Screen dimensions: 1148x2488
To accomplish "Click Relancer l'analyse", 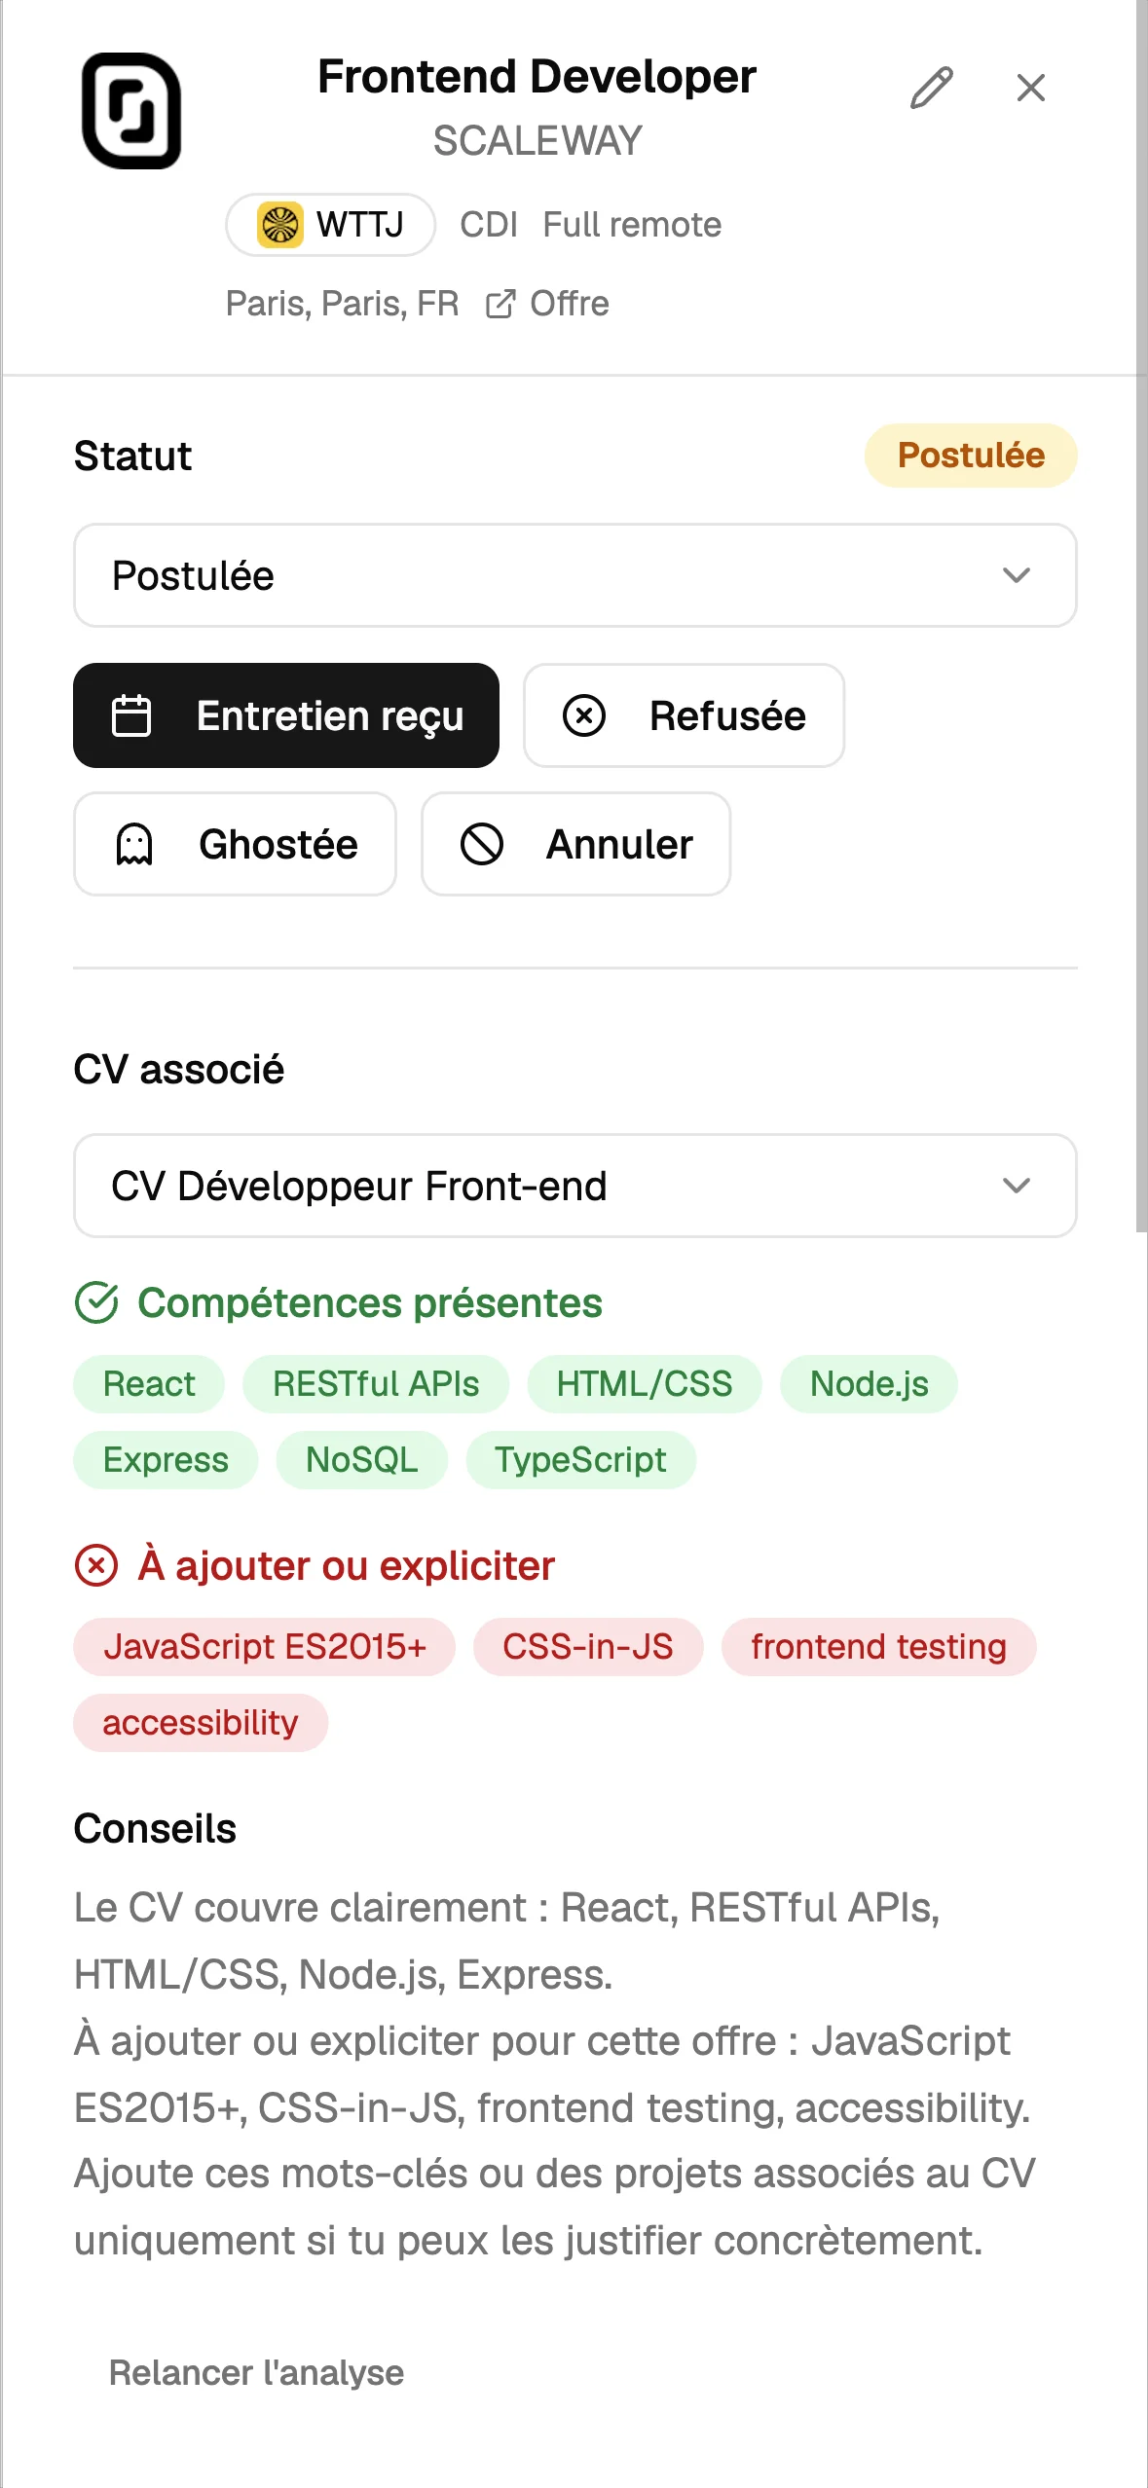I will [x=256, y=2372].
